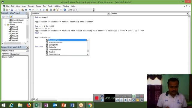This screenshot has height=108, width=192.
Task: Open the Format menu
Action: (31, 6)
